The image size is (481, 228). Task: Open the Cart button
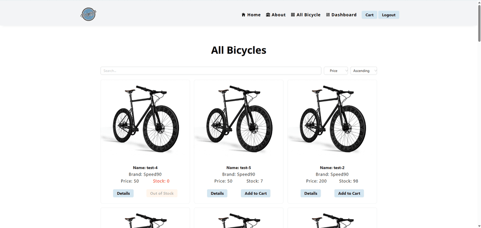click(x=369, y=15)
